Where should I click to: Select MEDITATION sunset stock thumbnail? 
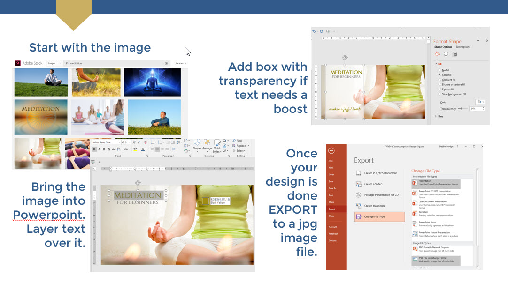pos(41,117)
